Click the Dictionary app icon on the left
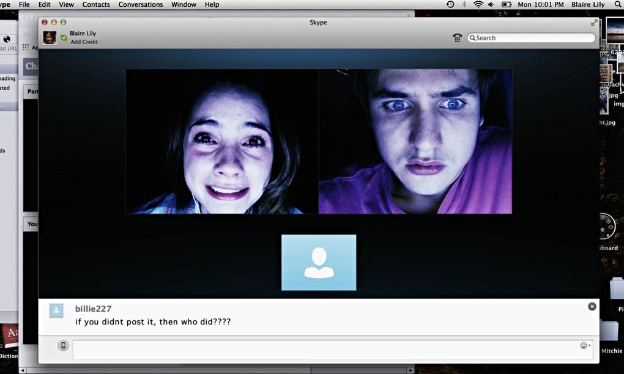This screenshot has height=374, width=624. (x=10, y=336)
